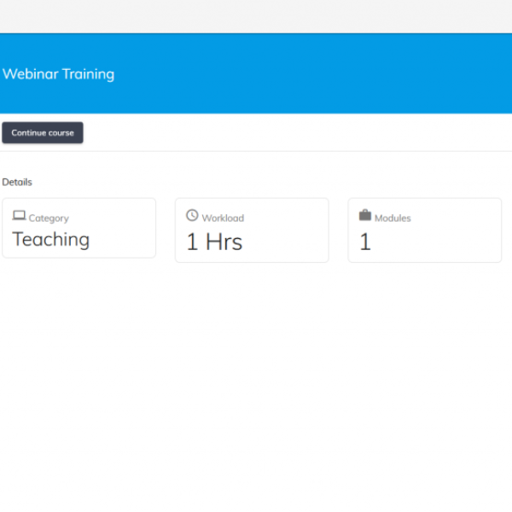
Task: Select the 1 Hrs workload value
Action: (x=214, y=242)
